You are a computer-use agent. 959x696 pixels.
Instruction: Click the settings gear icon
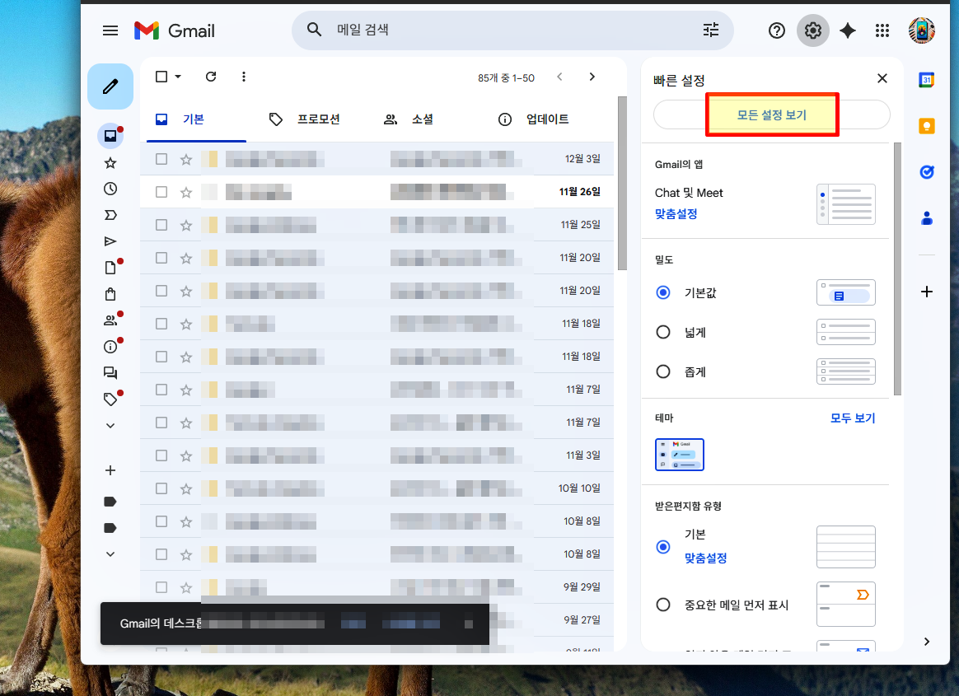(x=813, y=30)
